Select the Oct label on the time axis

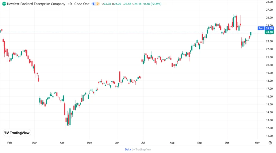pyautogui.click(x=227, y=143)
